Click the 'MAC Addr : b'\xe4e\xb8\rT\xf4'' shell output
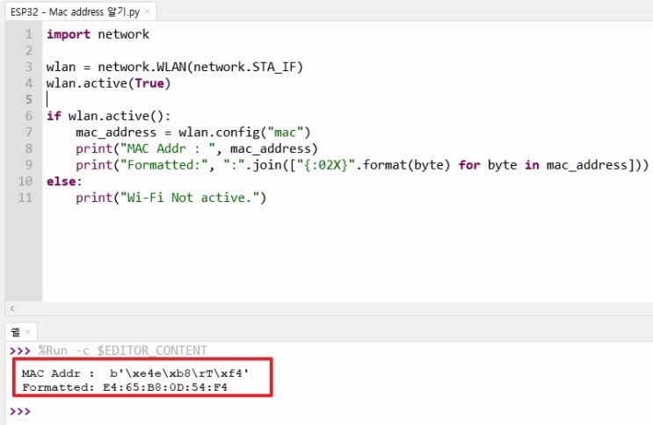The image size is (653, 425). pos(135,373)
